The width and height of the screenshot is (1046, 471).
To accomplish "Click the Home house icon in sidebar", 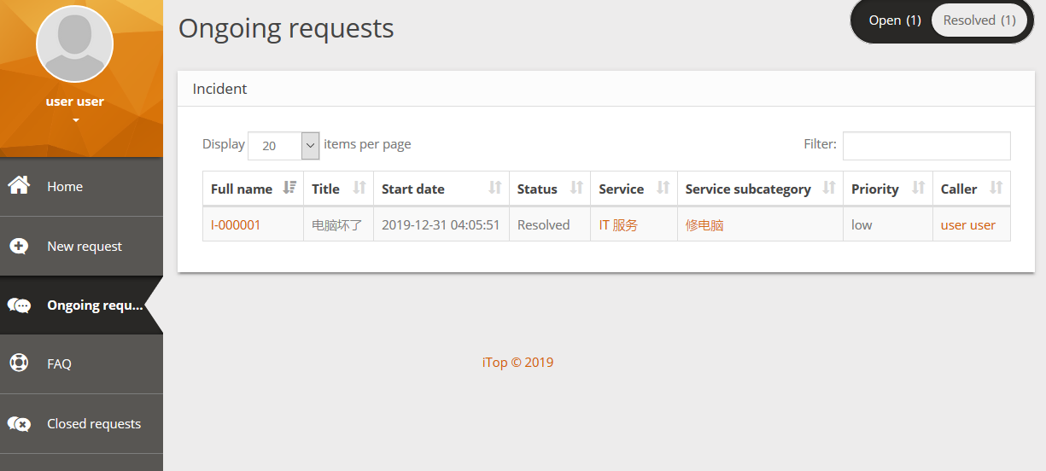I will coord(19,185).
